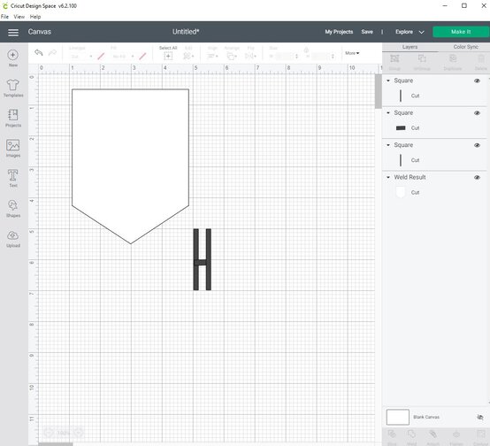Open the Shapes tool
The width and height of the screenshot is (490, 446).
tap(12, 208)
